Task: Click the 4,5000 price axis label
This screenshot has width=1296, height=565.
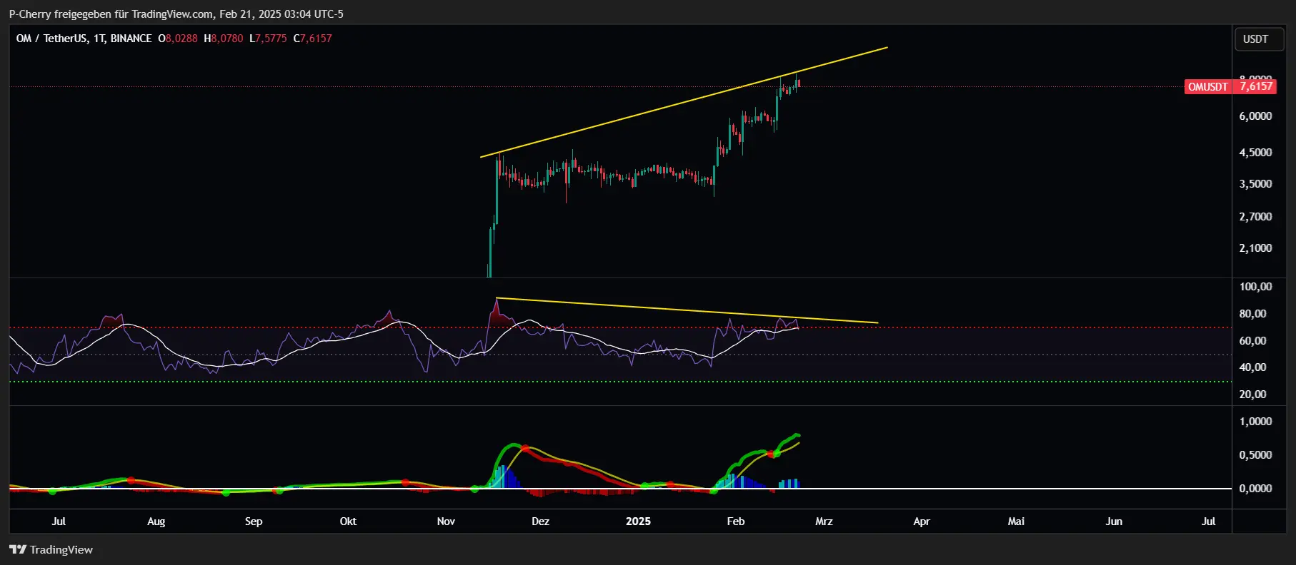Action: coord(1255,153)
